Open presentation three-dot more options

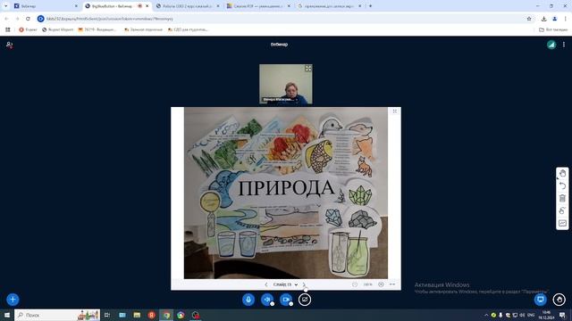point(392,284)
